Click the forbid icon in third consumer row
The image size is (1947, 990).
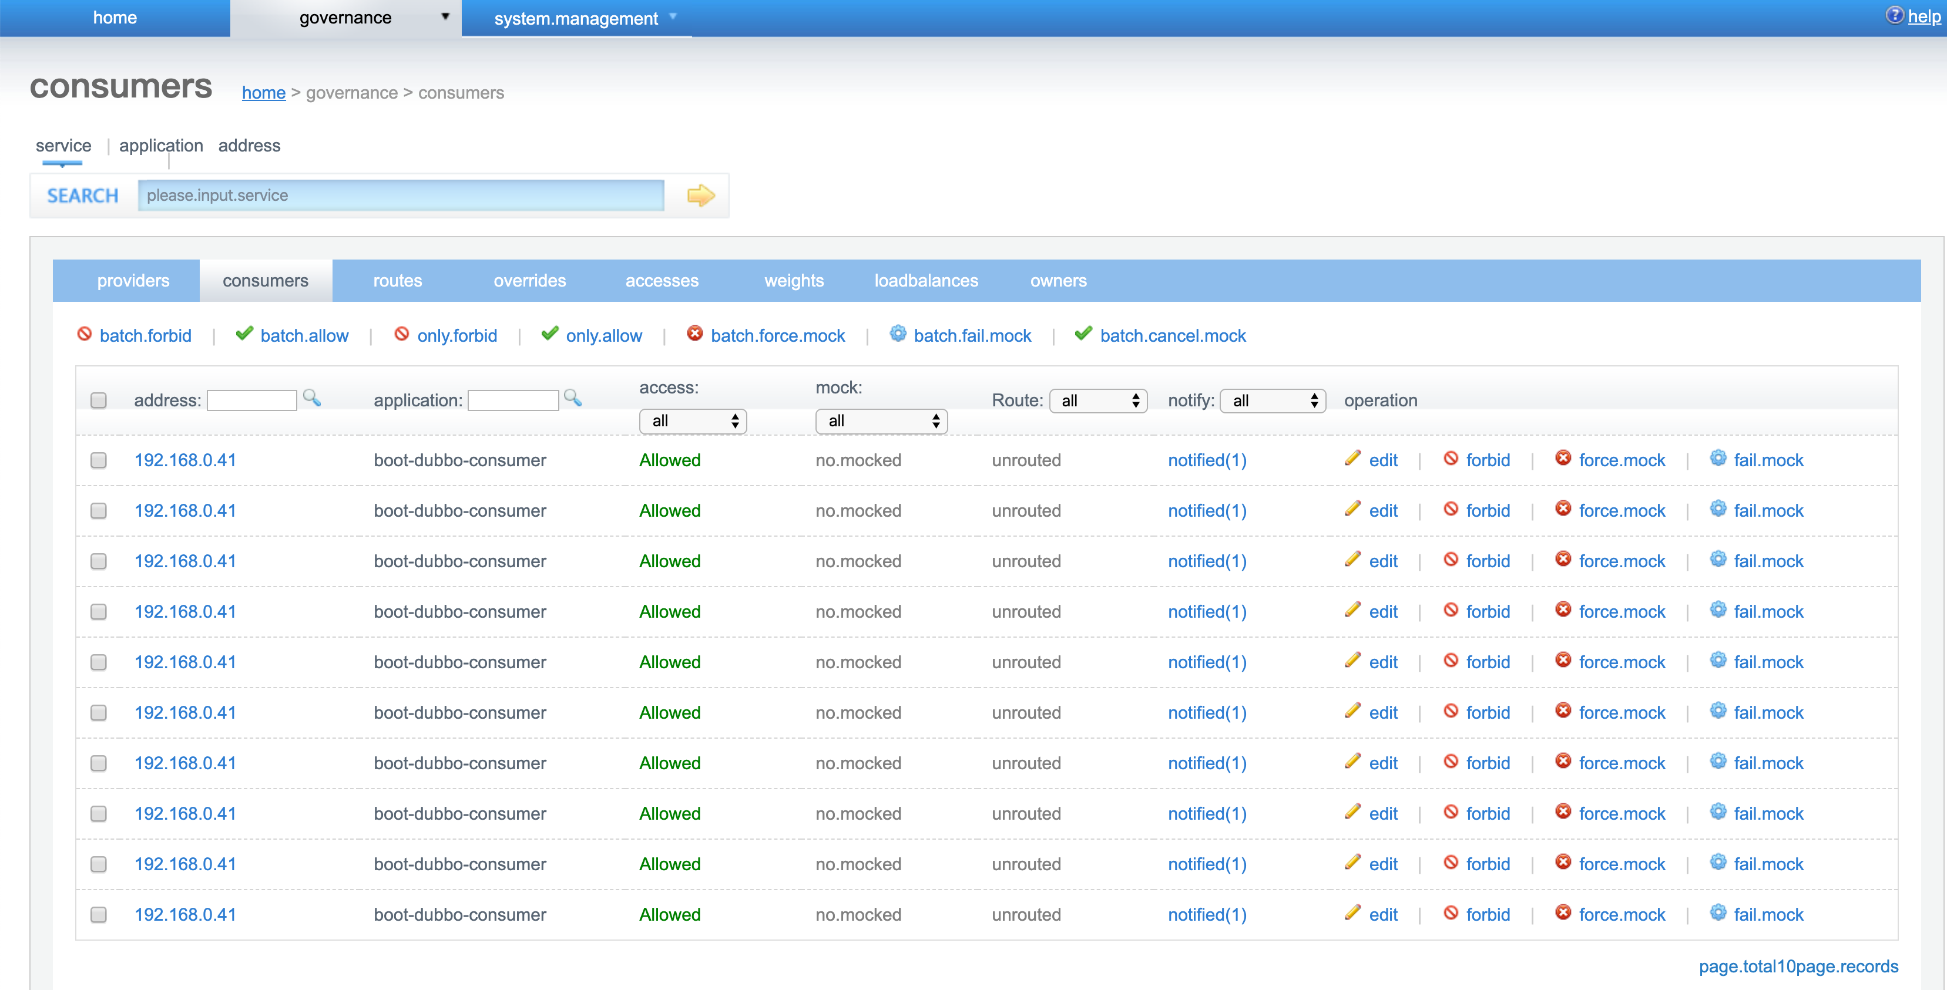point(1451,560)
